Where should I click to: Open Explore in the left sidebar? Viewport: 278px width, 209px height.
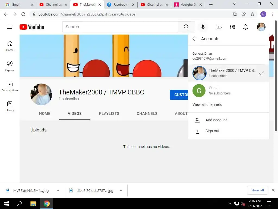pyautogui.click(x=10, y=66)
